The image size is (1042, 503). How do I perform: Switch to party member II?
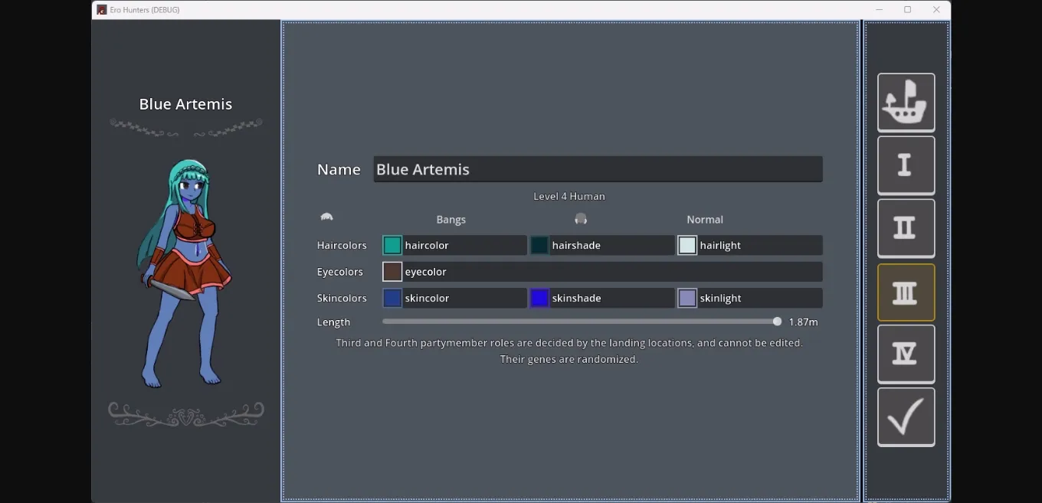906,227
